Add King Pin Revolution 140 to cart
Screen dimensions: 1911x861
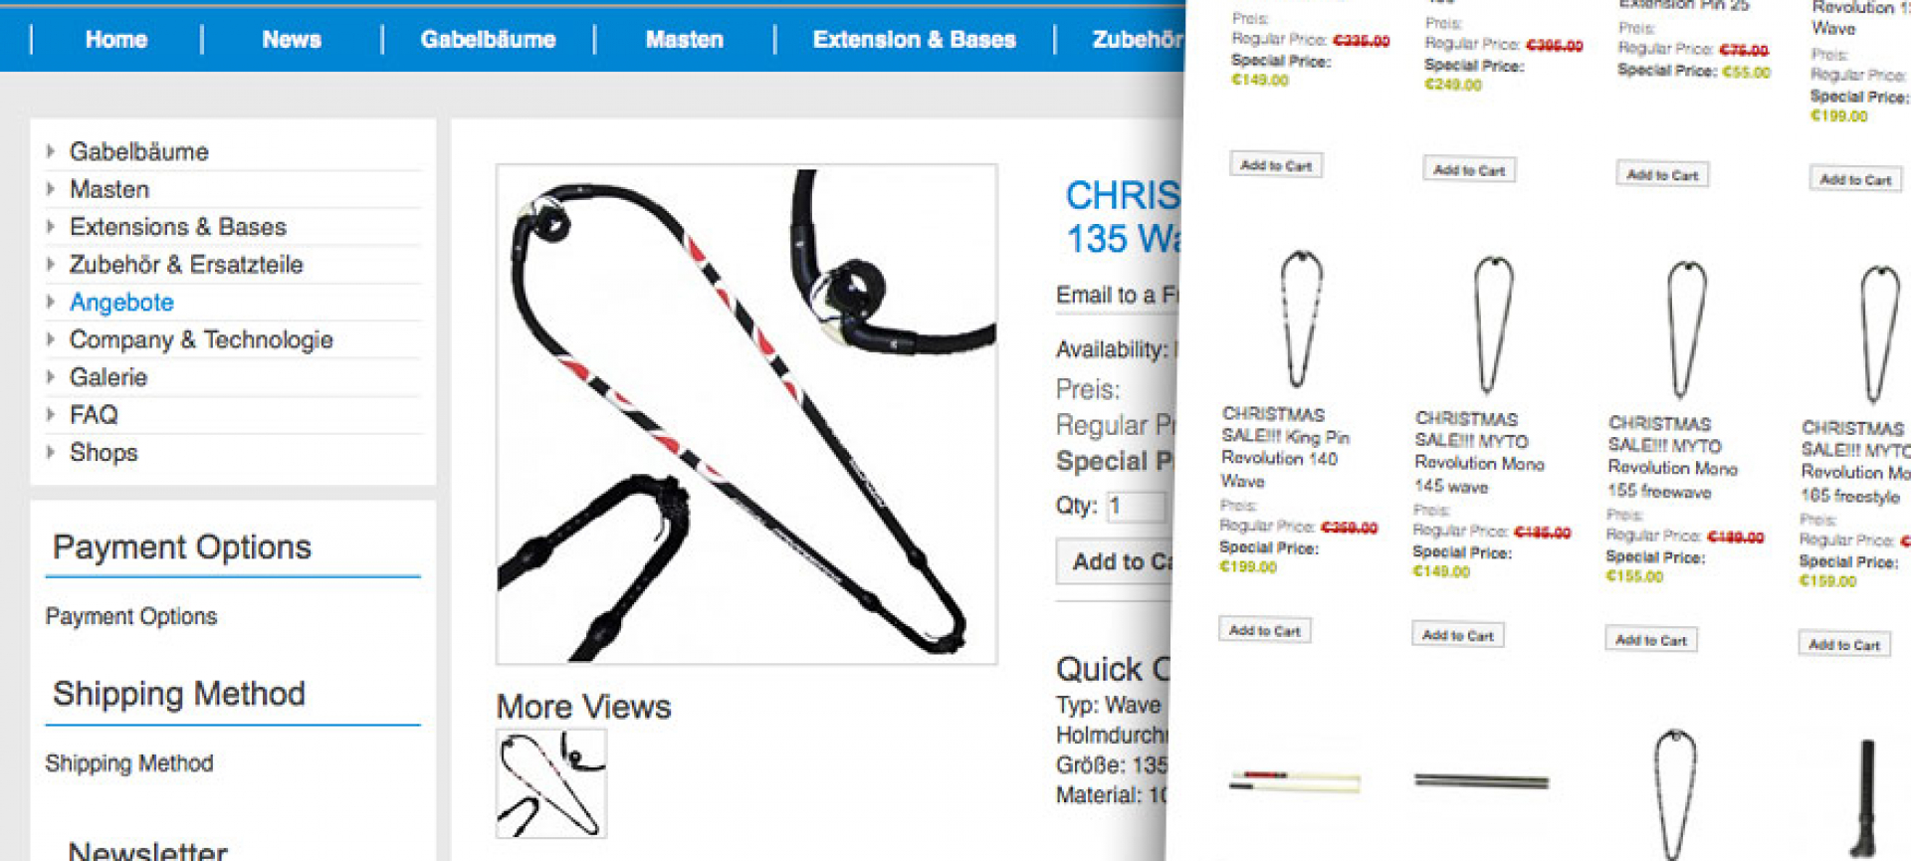1265,630
